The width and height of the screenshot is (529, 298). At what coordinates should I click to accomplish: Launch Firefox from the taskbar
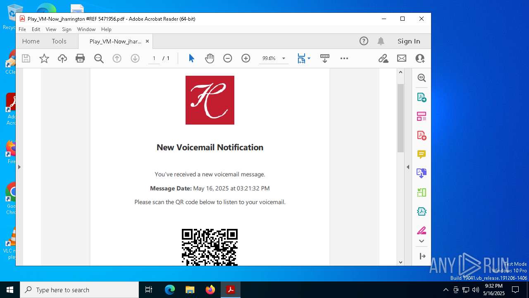pos(210,290)
